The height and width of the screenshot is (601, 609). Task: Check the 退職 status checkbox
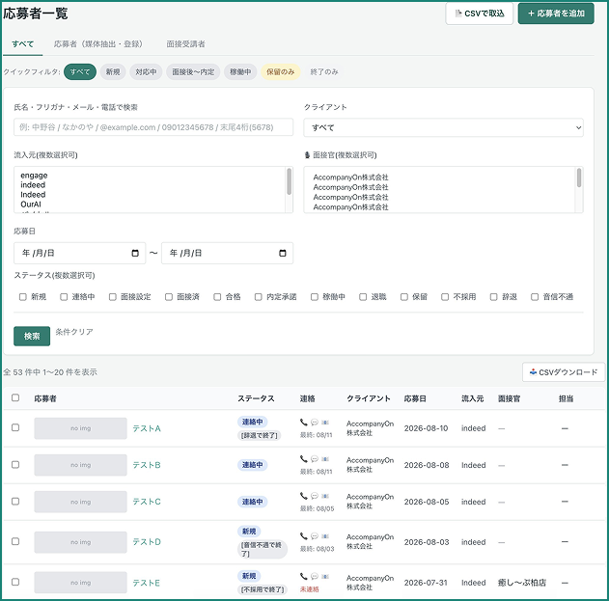(363, 297)
